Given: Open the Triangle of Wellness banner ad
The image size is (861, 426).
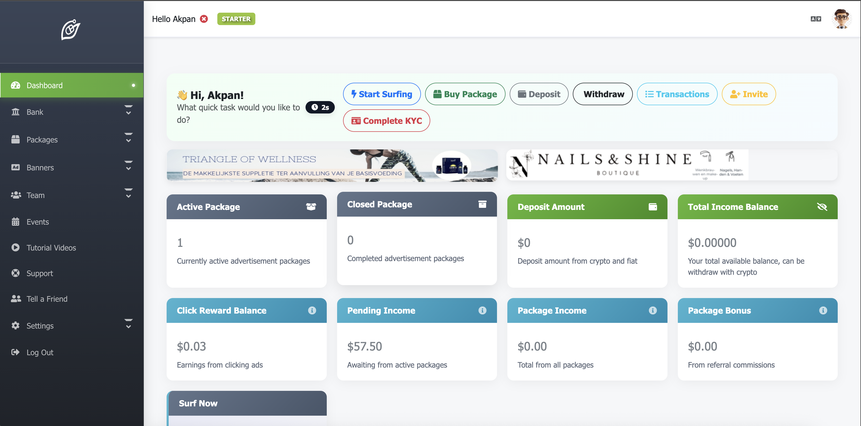Looking at the screenshot, I should 332,166.
